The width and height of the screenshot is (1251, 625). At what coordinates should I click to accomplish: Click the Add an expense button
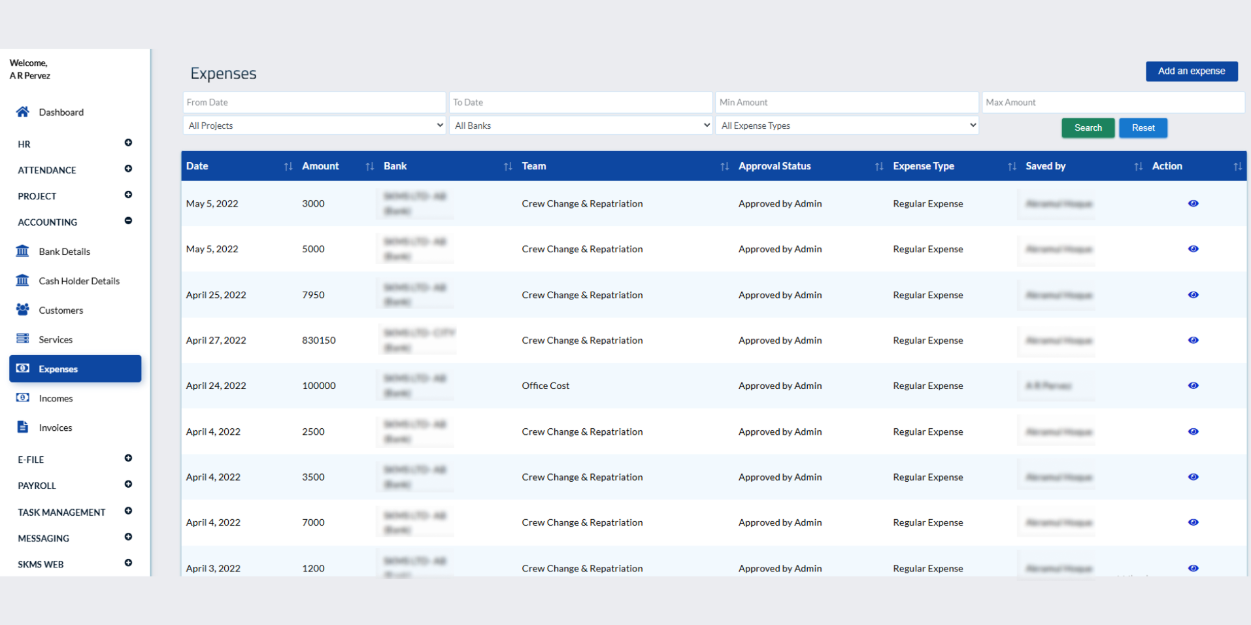[x=1192, y=71]
